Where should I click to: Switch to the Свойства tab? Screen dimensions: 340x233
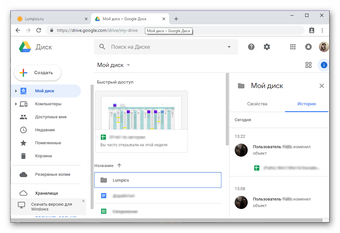(x=257, y=104)
